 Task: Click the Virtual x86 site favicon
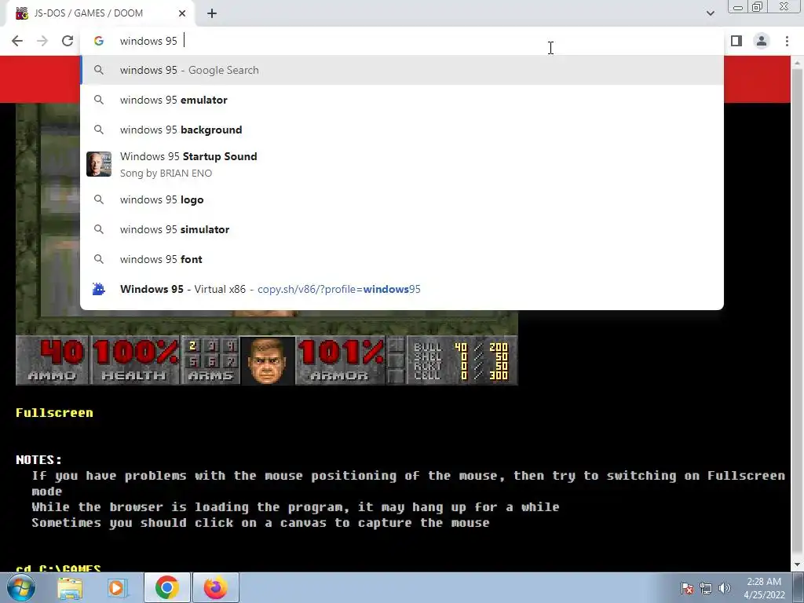click(x=98, y=289)
